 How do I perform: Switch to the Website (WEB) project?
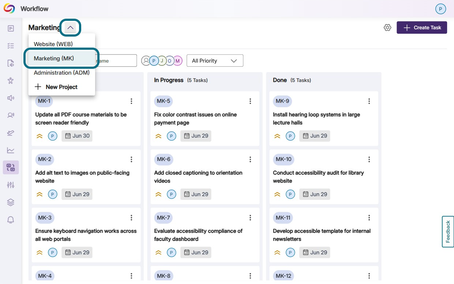(62, 44)
